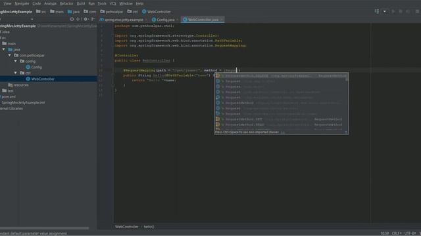421x236 pixels.
Task: Open the Analyze menu
Action: (50, 3)
